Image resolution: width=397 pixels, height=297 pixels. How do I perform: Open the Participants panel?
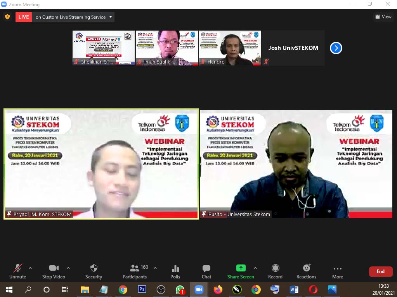(135, 271)
